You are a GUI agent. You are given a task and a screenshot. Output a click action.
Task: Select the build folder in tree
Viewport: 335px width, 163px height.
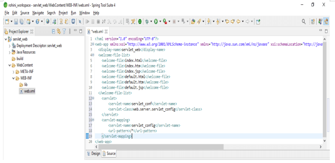coord(17,59)
